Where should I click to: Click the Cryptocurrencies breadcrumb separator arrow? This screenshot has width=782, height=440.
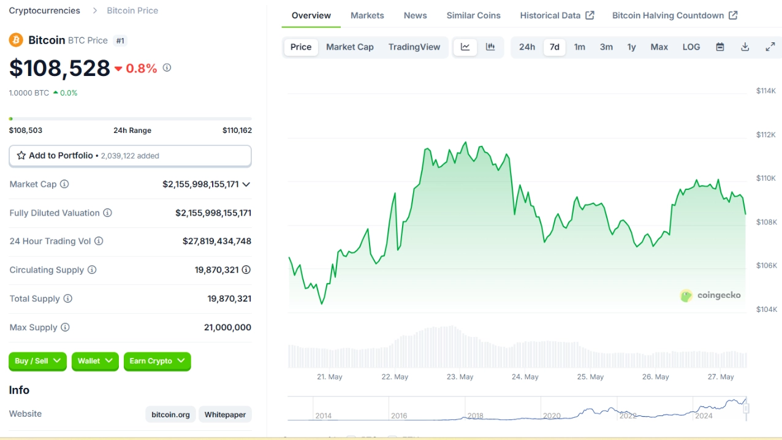94,10
